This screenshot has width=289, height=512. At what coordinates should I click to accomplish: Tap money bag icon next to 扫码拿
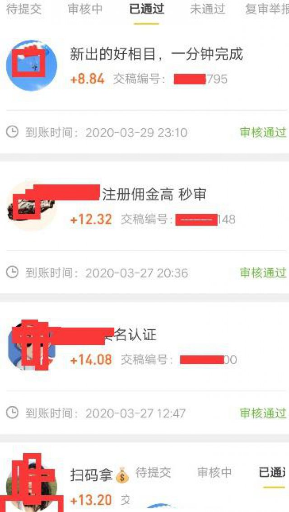[x=122, y=475]
